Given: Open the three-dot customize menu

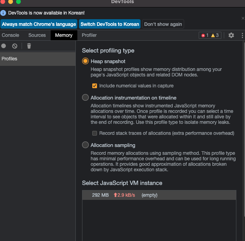Looking at the screenshot, I should tap(242, 35).
